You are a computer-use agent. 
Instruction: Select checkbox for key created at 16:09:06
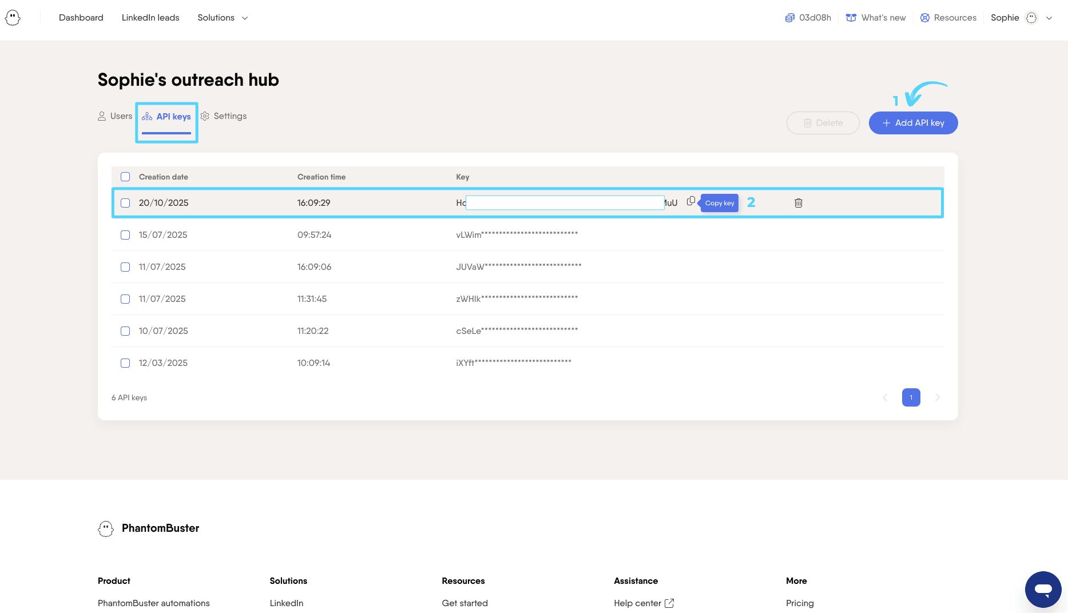[x=125, y=267]
